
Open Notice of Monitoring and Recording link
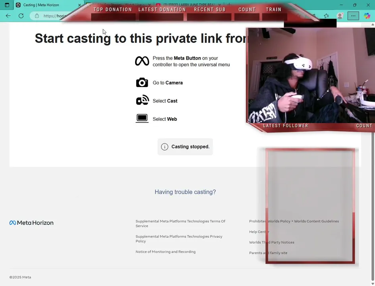[166, 251]
